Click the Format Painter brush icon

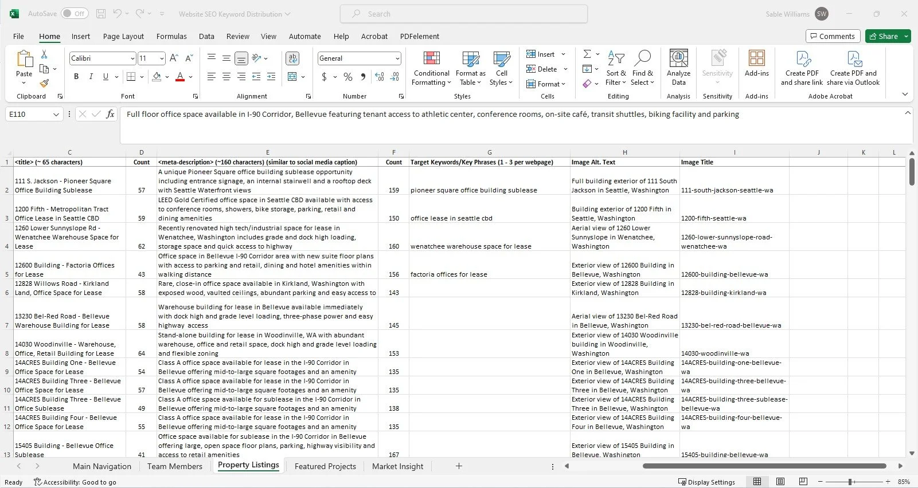[x=44, y=83]
